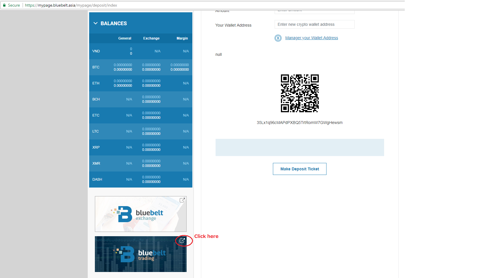Image resolution: width=477 pixels, height=278 pixels.
Task: Click the B logo on bluebelt exchange banner
Action: 125,214
